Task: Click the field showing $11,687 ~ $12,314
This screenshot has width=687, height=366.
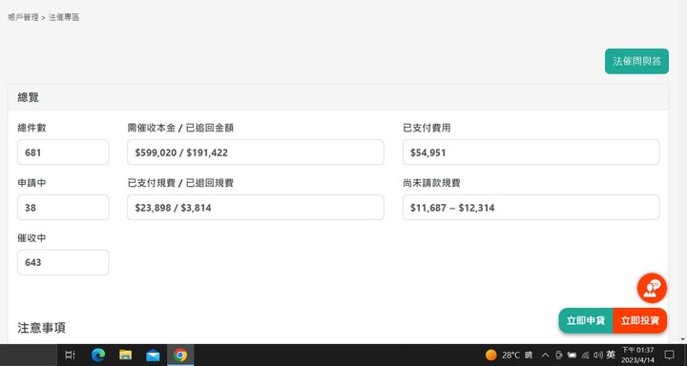Action: click(x=531, y=208)
